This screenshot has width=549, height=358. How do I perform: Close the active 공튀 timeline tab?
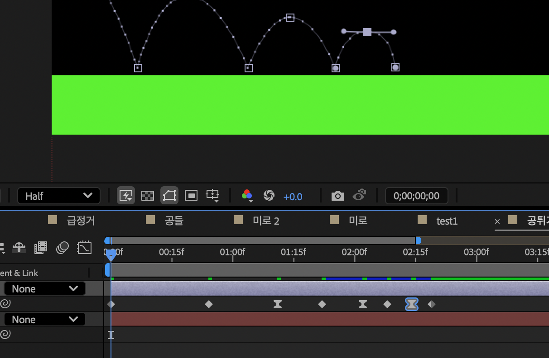pos(497,221)
